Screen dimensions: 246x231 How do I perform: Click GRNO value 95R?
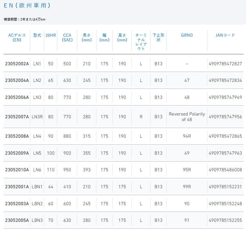click(x=187, y=170)
